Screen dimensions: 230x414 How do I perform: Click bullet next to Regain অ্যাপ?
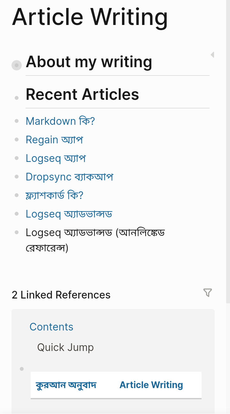tap(17, 140)
